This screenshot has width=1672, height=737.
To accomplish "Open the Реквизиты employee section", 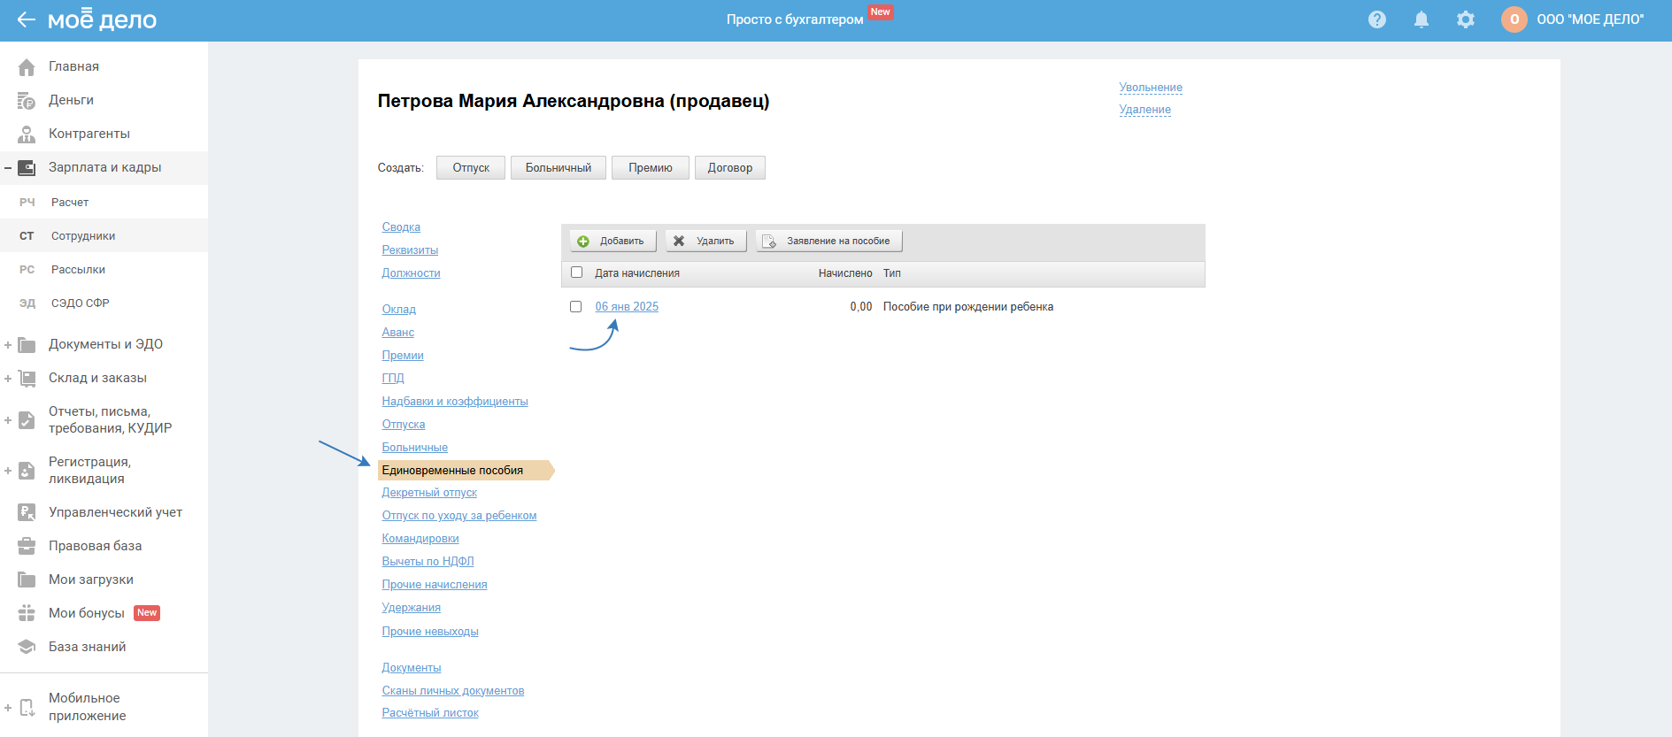I will (x=410, y=250).
